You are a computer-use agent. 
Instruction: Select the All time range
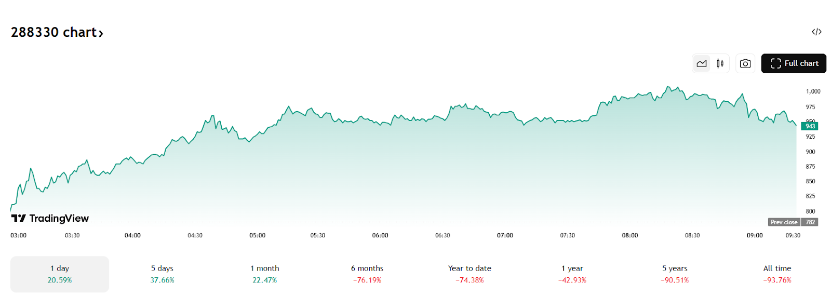pos(777,274)
